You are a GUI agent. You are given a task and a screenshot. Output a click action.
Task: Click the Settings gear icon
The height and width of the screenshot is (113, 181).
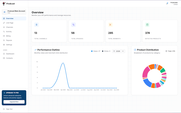(4, 45)
